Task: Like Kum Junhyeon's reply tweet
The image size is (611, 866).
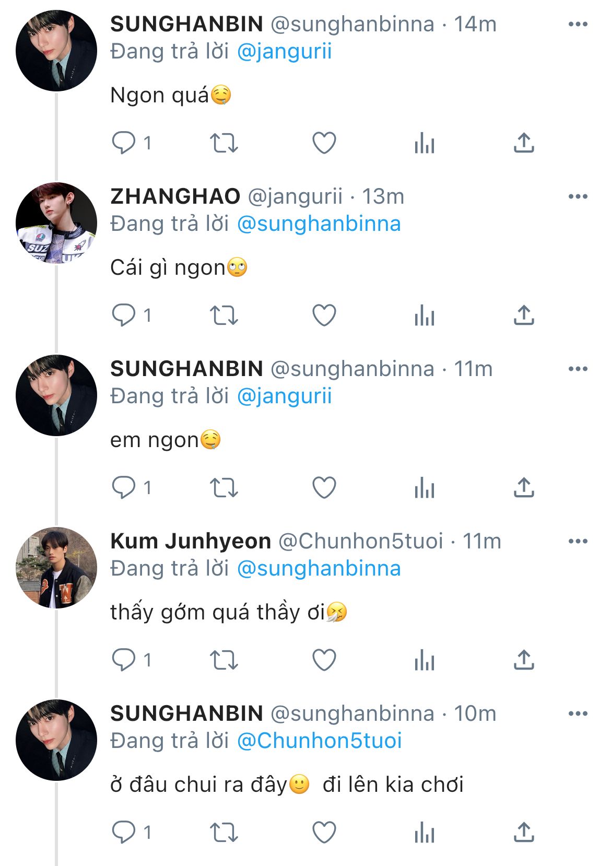Action: click(x=324, y=660)
